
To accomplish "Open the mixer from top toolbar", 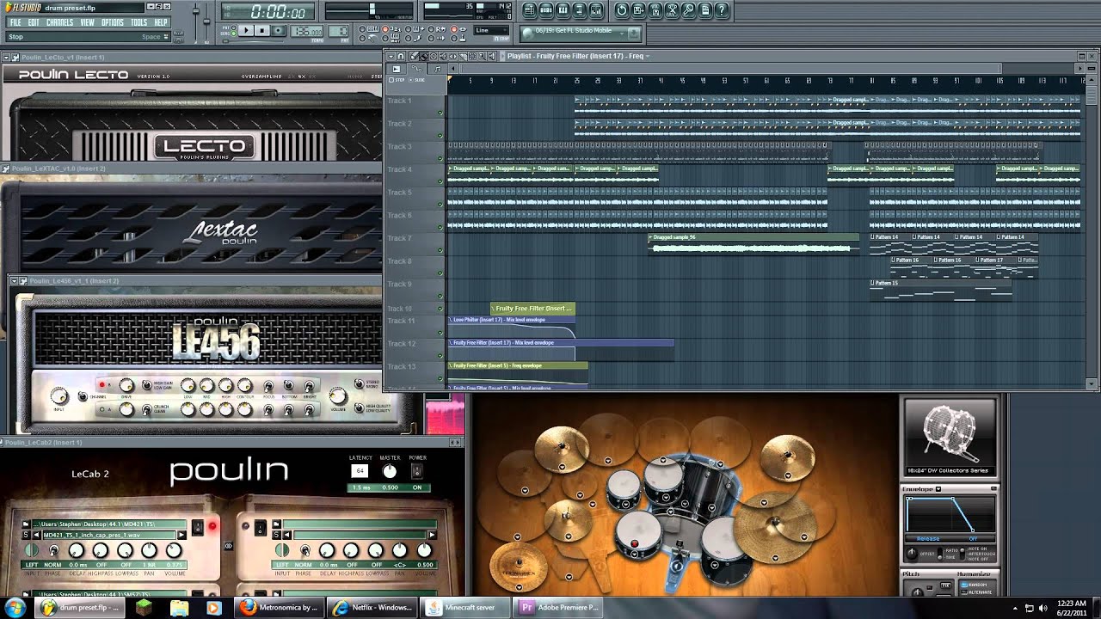I will [596, 10].
